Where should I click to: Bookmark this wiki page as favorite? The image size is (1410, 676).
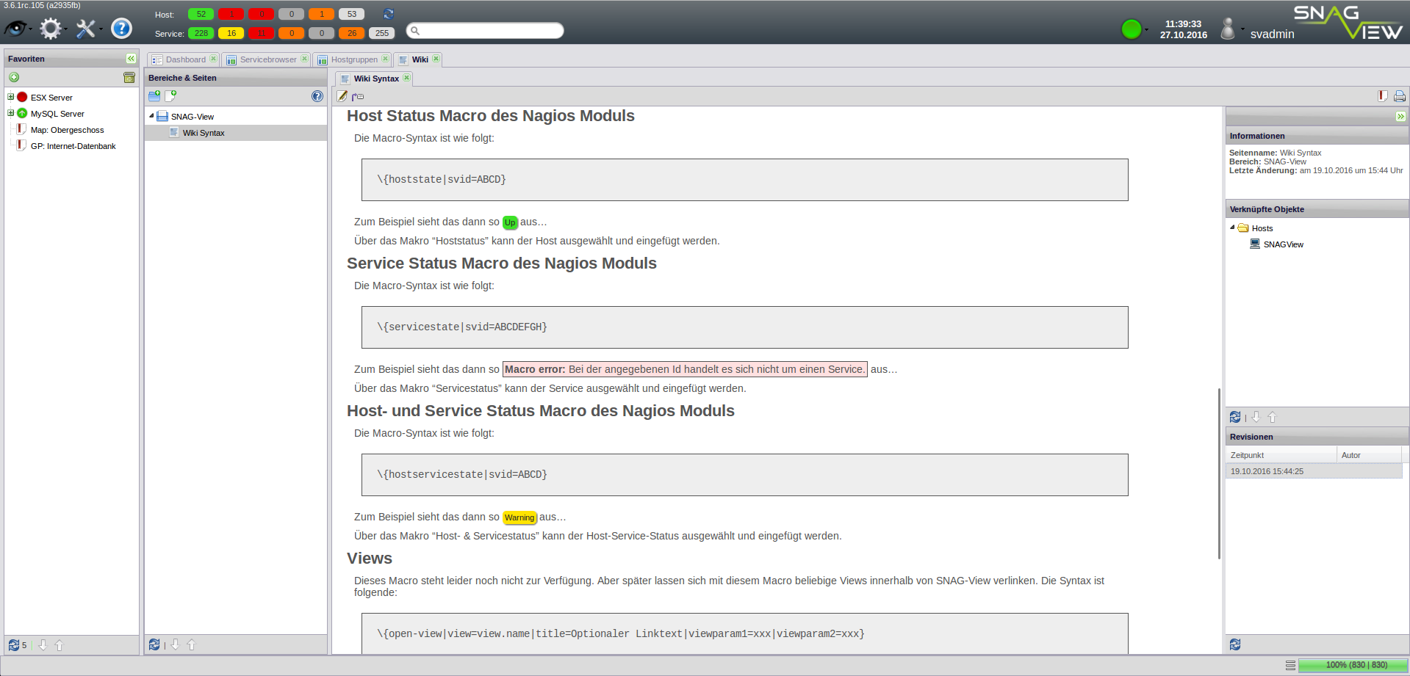tap(1382, 96)
